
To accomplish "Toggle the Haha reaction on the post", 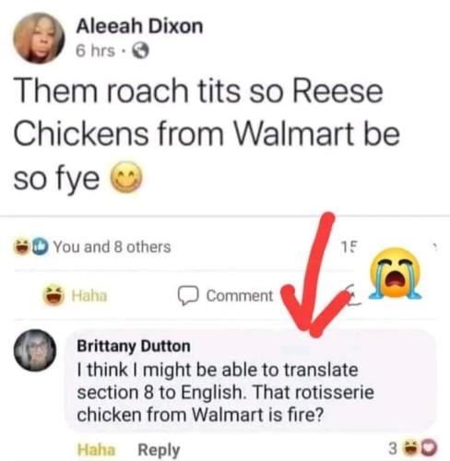I will coord(76,295).
